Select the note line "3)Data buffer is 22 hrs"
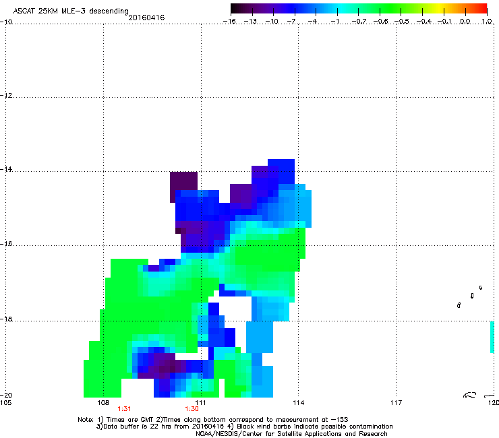499x438 pixels. point(244,427)
